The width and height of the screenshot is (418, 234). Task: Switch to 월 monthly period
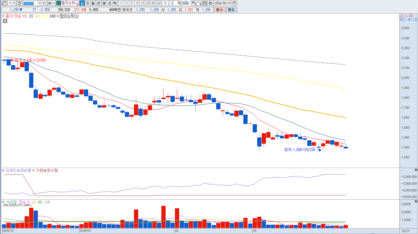click(x=93, y=3)
